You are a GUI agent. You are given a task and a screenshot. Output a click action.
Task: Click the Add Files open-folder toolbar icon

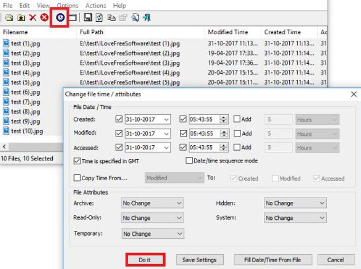[x=9, y=17]
